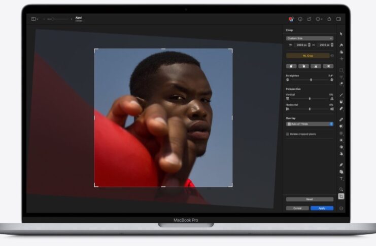Toggle the right sidebar panel icon
Viewport: 376px width, 246px height.
[338, 19]
